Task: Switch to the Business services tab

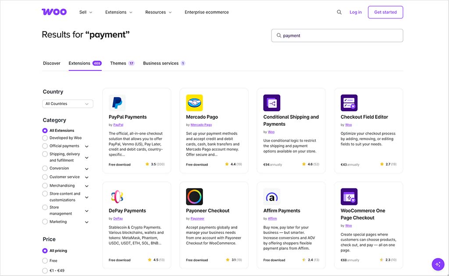Action: (164, 63)
